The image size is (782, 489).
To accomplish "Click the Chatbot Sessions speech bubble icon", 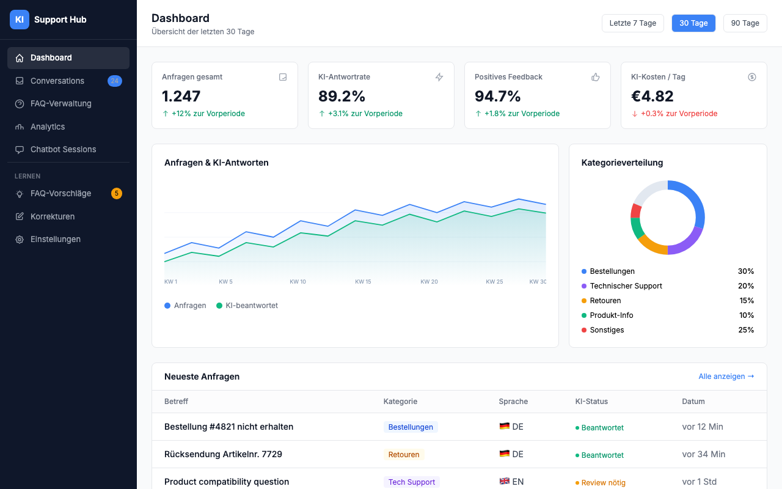I will [20, 150].
